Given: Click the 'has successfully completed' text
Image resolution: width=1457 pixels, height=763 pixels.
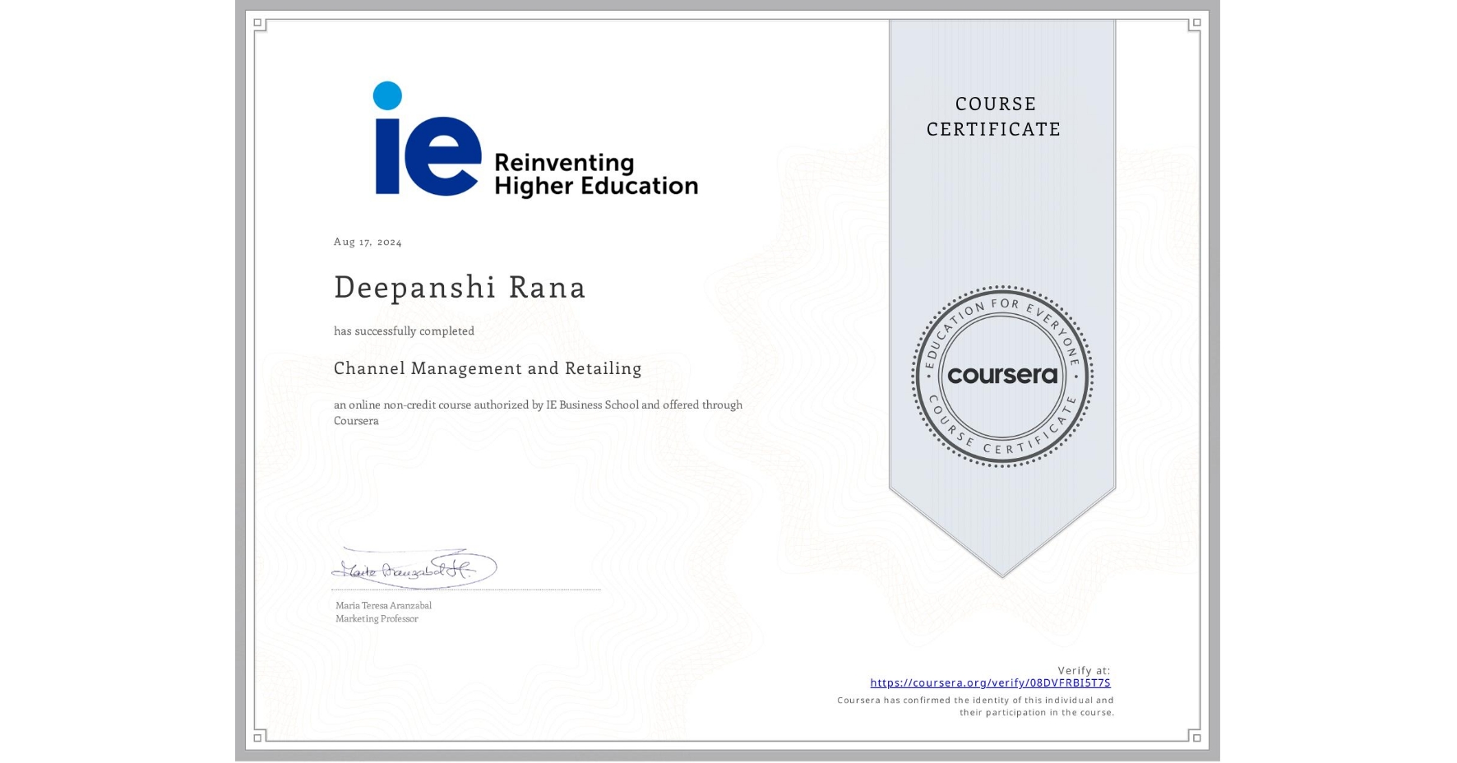Looking at the screenshot, I should click(404, 331).
